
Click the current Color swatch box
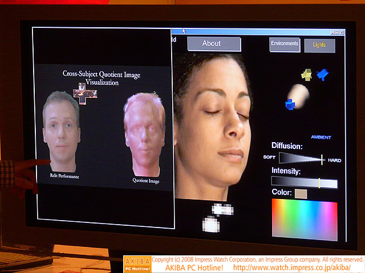pyautogui.click(x=301, y=194)
